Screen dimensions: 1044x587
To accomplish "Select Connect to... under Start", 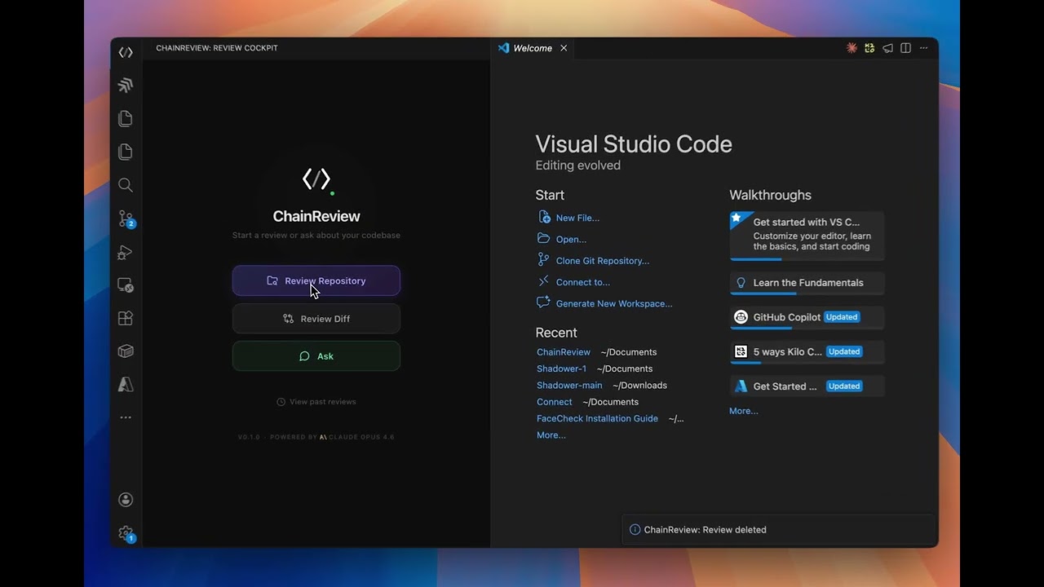I will (x=573, y=282).
